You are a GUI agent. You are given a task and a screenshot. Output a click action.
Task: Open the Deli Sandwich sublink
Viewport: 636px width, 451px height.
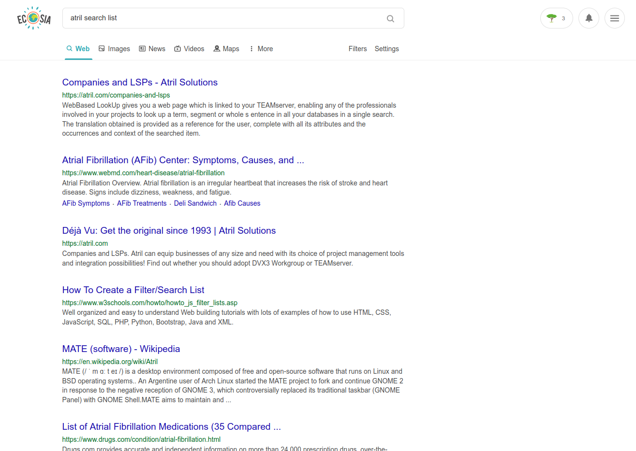click(x=195, y=203)
